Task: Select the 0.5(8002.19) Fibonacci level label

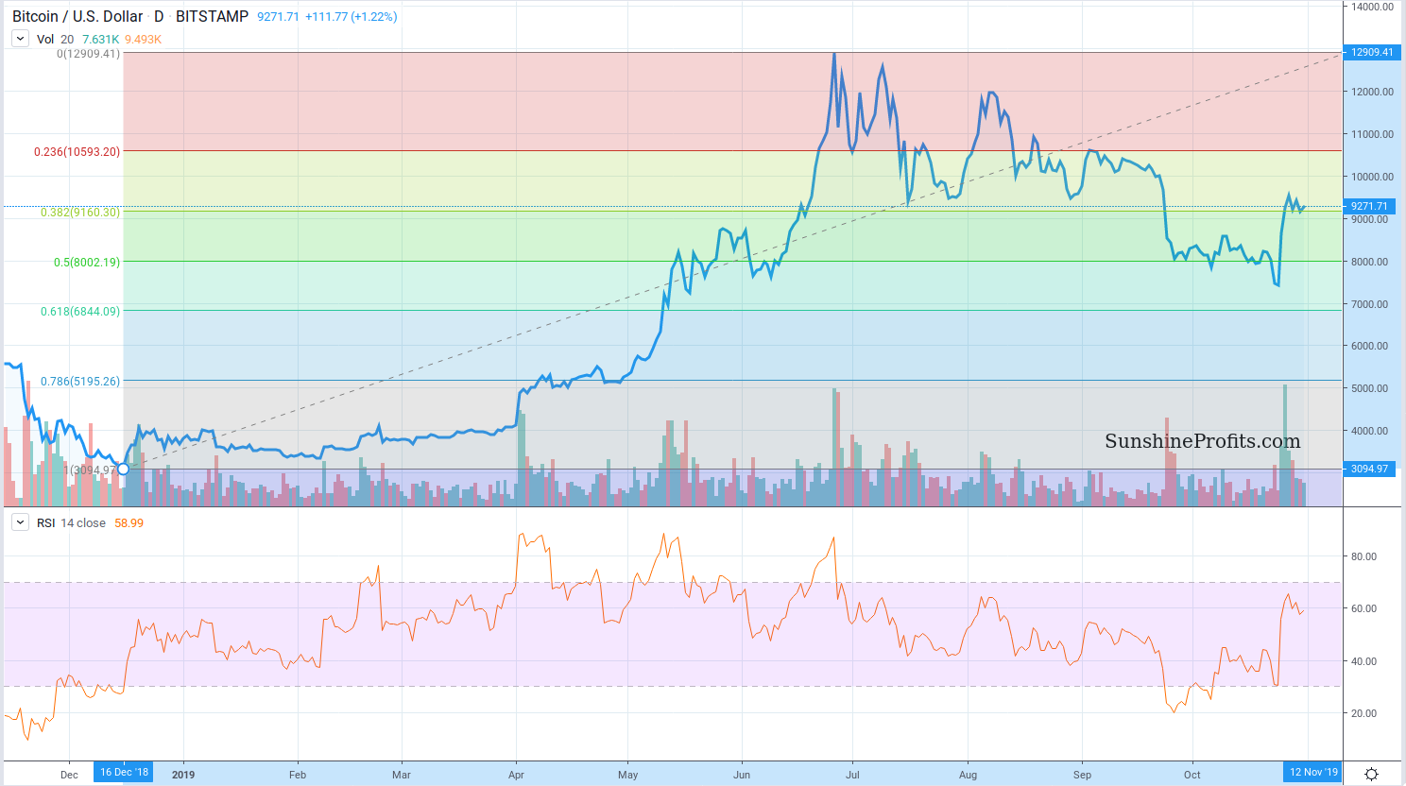Action: [x=87, y=262]
